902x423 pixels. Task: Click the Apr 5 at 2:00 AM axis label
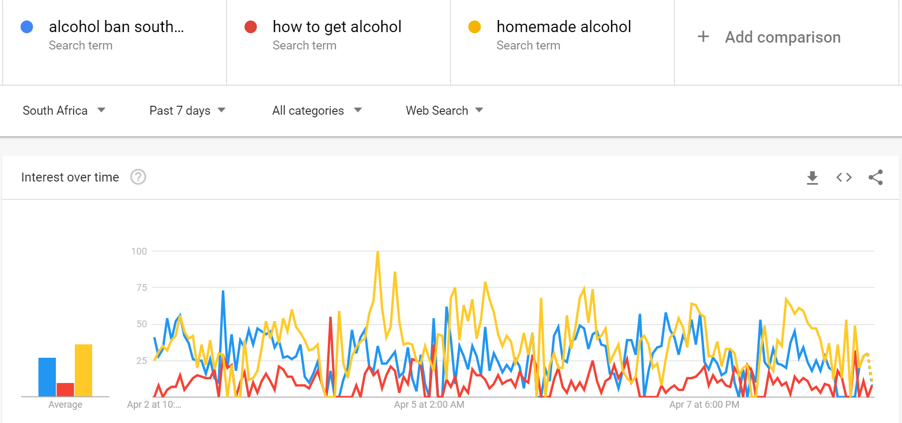pos(429,405)
